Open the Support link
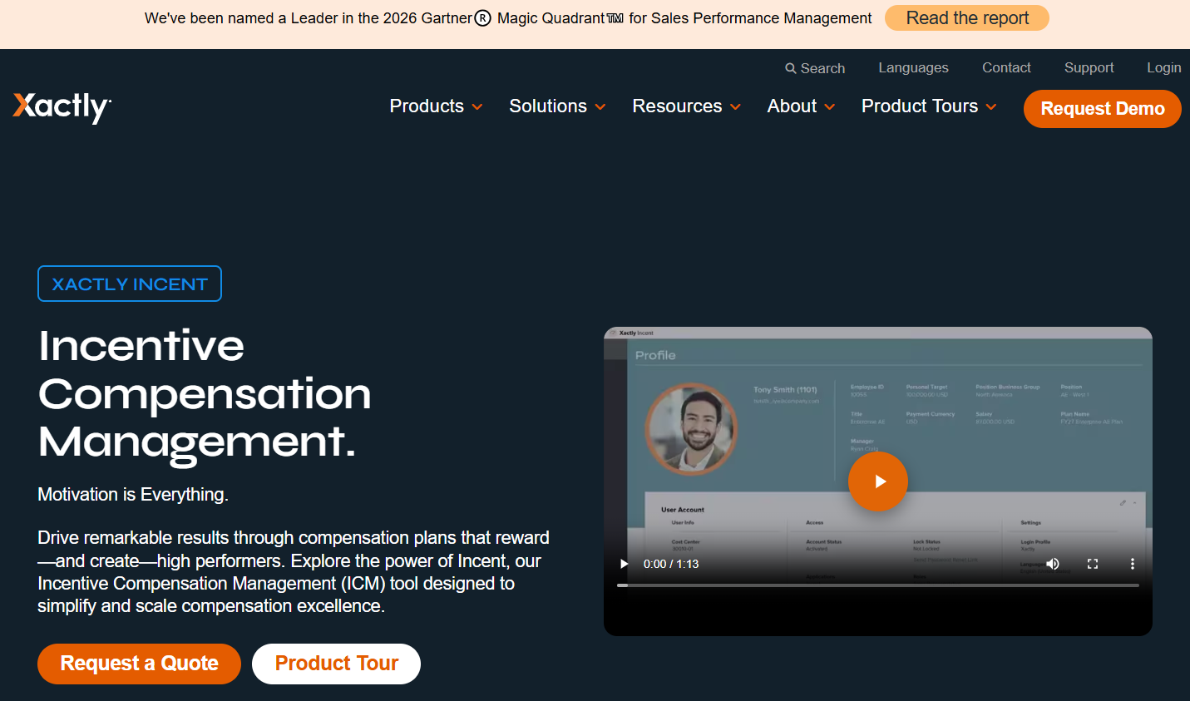 [1089, 67]
